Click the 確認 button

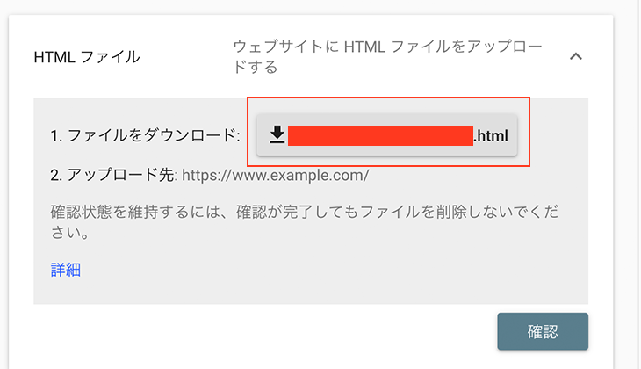(x=543, y=331)
